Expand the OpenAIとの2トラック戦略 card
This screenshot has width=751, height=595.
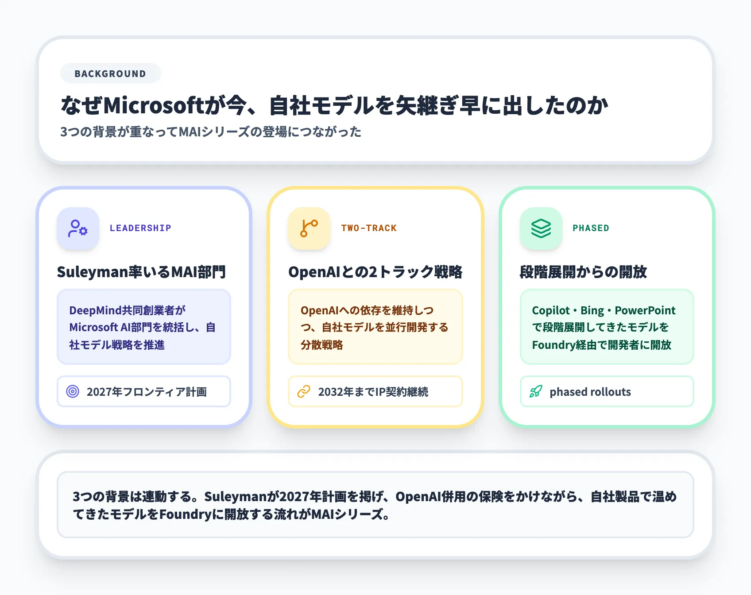(x=375, y=305)
